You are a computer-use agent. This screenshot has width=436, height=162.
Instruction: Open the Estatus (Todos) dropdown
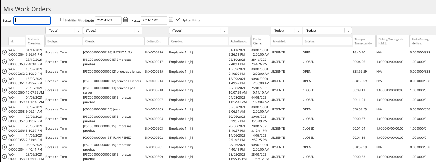pyautogui.click(x=327, y=31)
